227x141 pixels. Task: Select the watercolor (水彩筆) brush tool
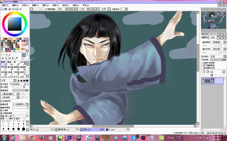(x=23, y=63)
